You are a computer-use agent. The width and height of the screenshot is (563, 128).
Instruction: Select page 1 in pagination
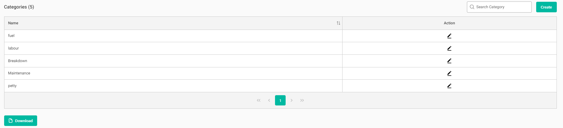click(x=280, y=100)
